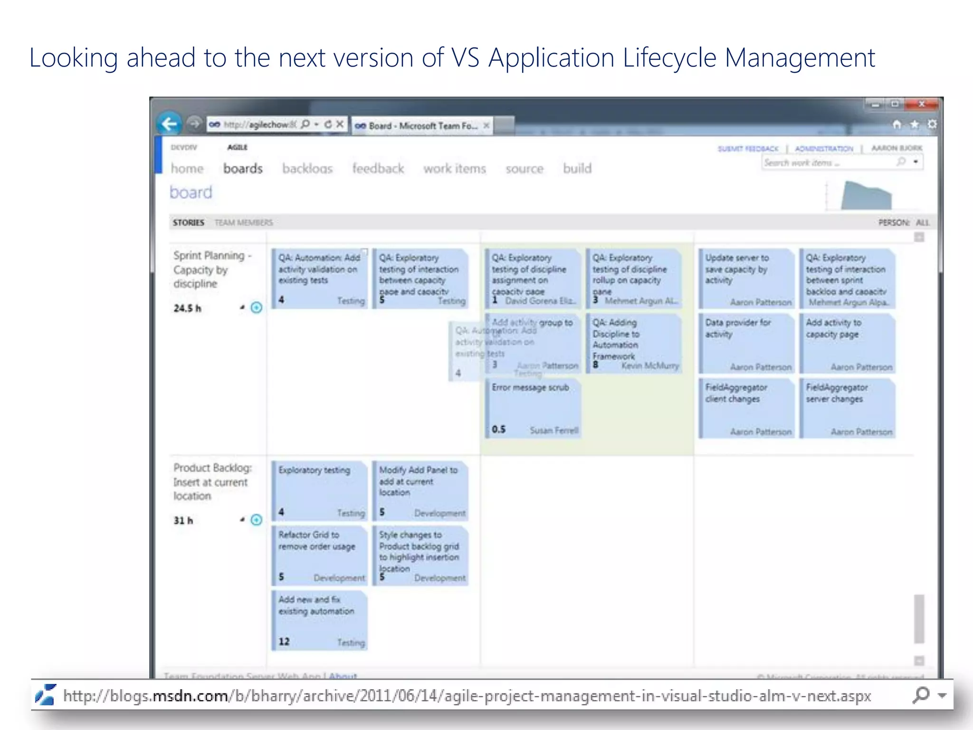Click the add task circle for Sprint Planning story
The height and width of the screenshot is (730, 973).
[257, 307]
